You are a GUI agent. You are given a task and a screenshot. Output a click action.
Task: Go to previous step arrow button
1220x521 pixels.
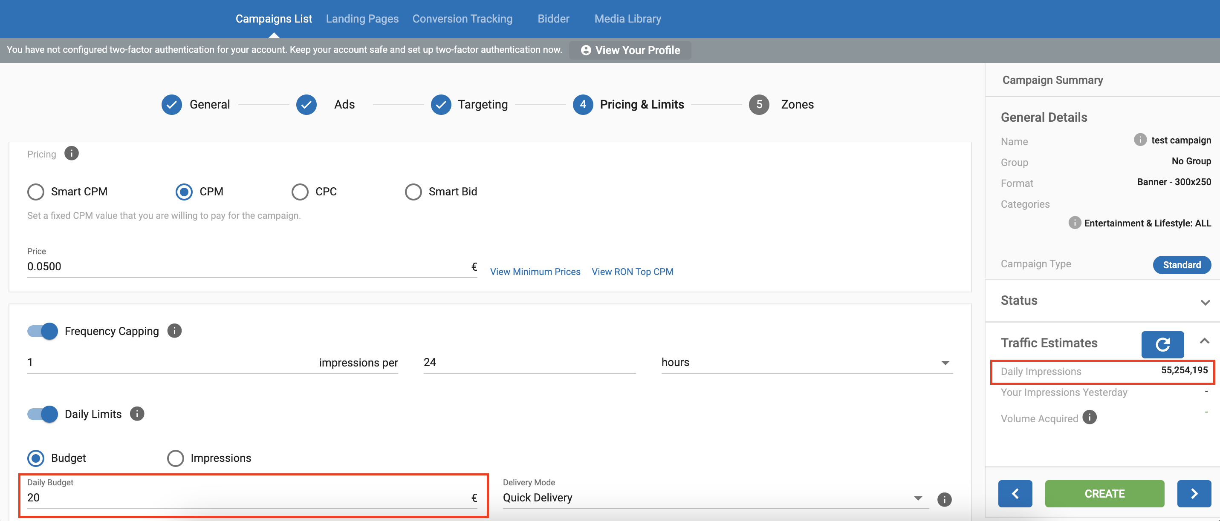[x=1015, y=494]
